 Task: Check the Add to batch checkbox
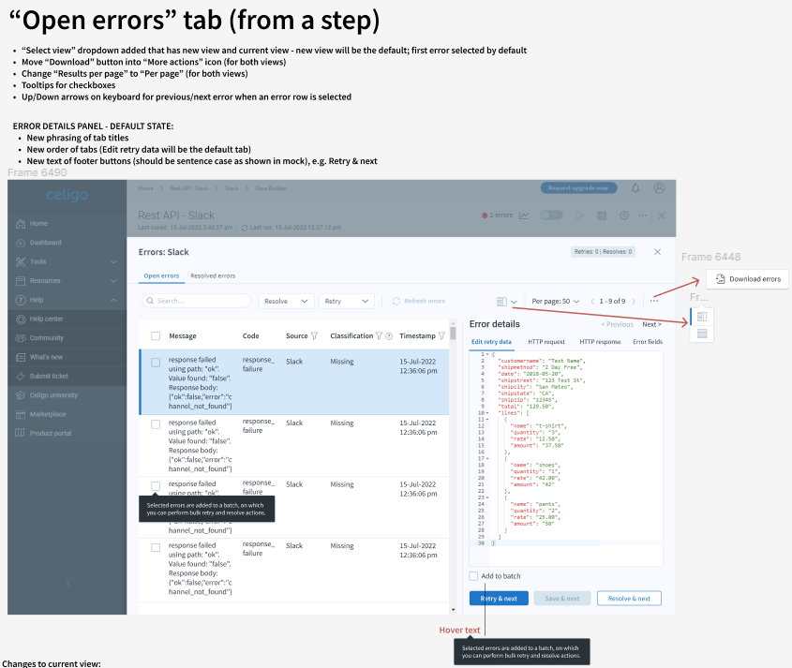[474, 576]
